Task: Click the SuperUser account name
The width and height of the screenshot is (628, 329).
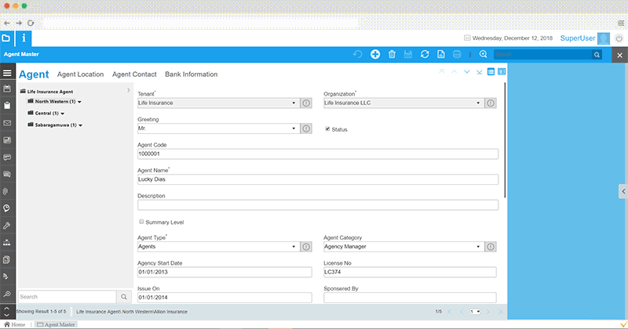Action: coord(577,38)
